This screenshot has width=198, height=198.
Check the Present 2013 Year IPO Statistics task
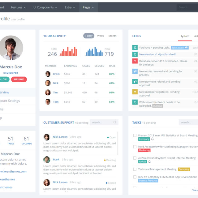[x=135, y=136]
